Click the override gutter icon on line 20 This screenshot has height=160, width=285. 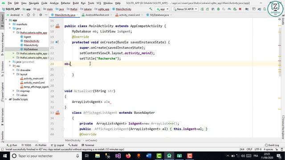click(57, 42)
